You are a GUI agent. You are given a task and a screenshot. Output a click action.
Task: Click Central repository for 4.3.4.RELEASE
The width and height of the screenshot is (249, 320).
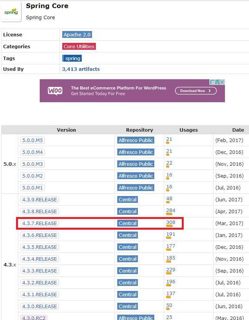128,259
